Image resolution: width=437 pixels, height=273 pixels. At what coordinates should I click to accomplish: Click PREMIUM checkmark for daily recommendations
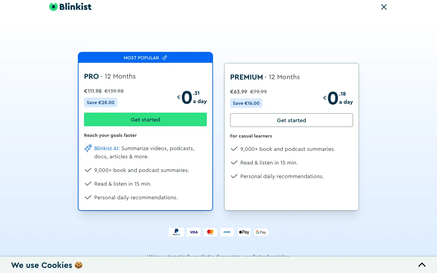(x=234, y=176)
